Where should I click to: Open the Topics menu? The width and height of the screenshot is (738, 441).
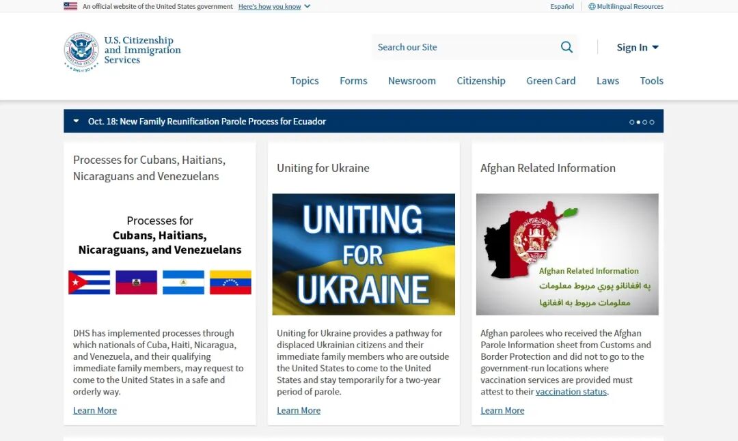tap(305, 81)
